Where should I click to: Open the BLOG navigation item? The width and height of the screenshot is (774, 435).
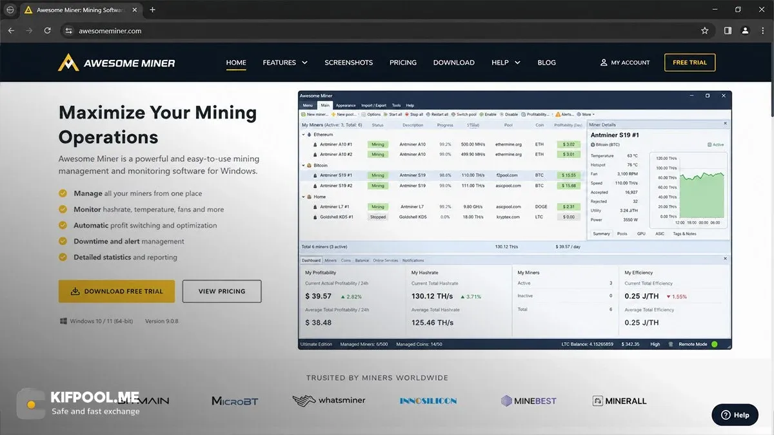546,63
